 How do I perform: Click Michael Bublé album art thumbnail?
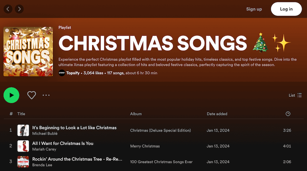[x=23, y=130]
